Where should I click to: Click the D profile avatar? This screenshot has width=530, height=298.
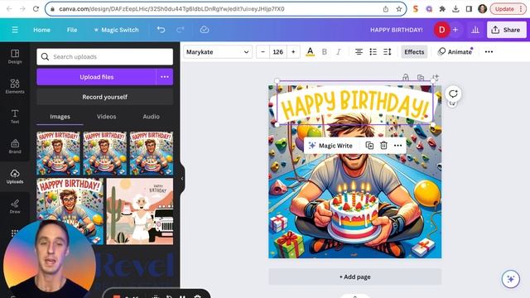pyautogui.click(x=441, y=30)
